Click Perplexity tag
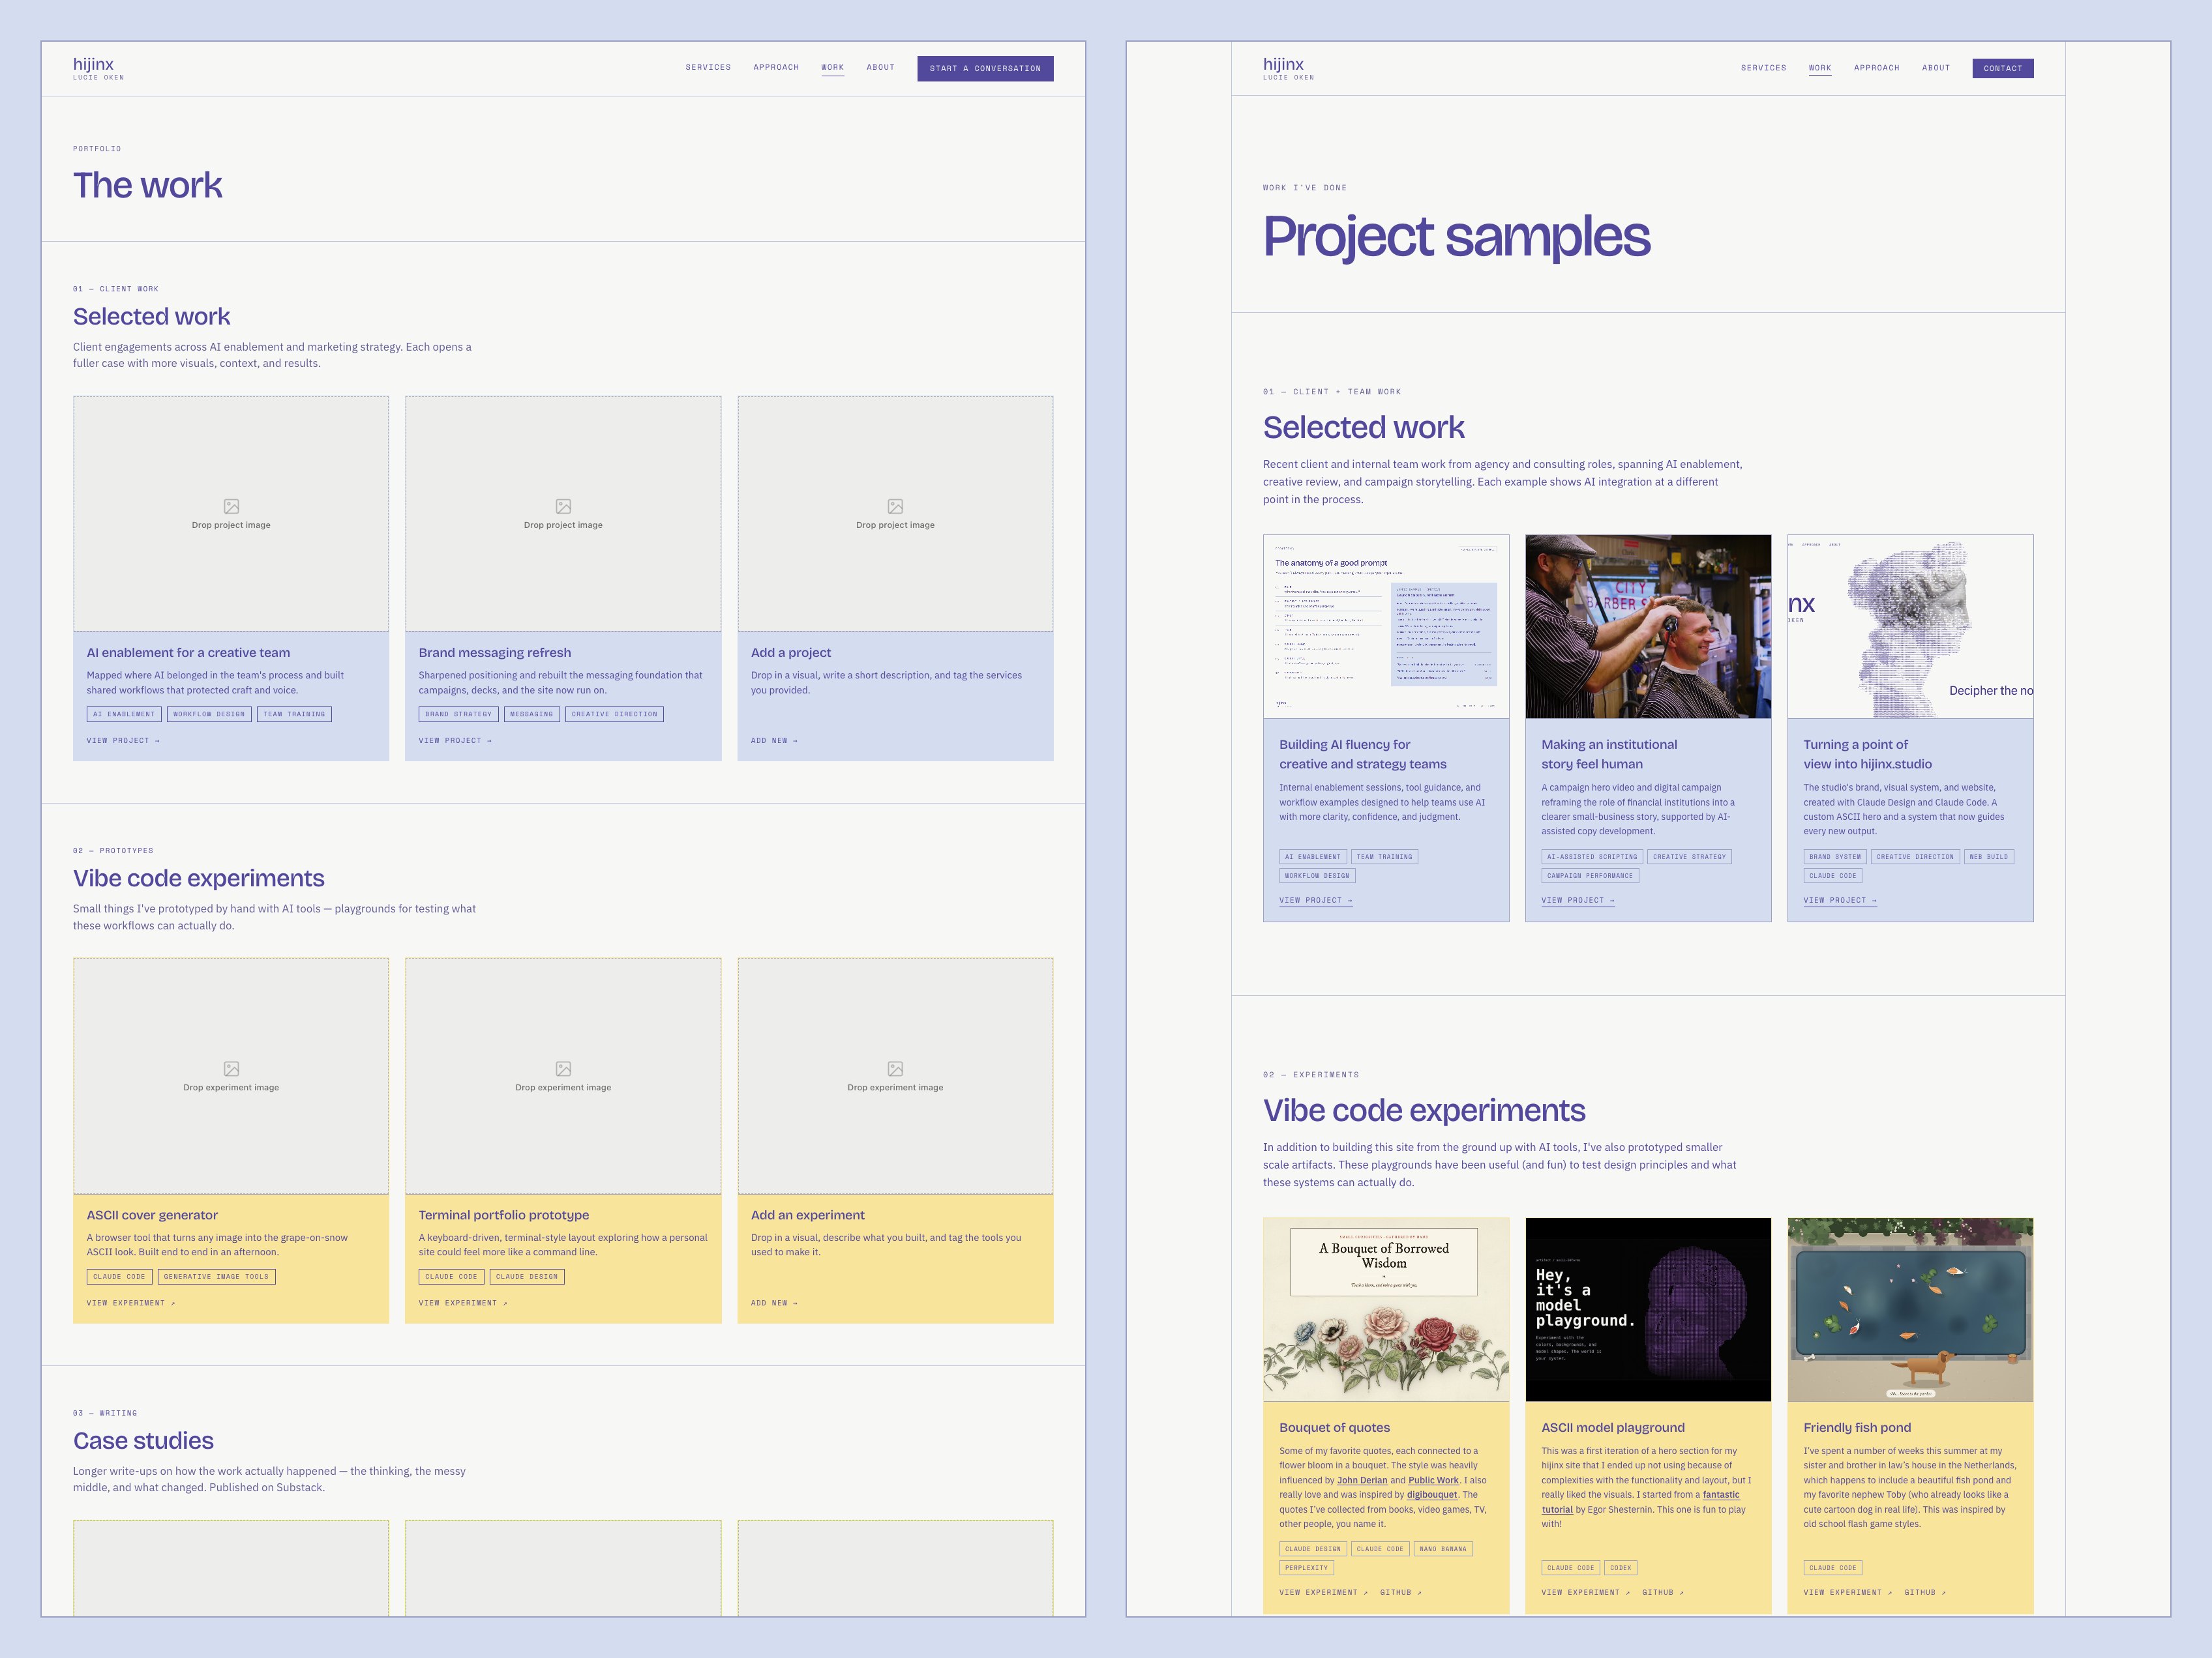Screen dimensions: 2212x1658 [1306, 1568]
